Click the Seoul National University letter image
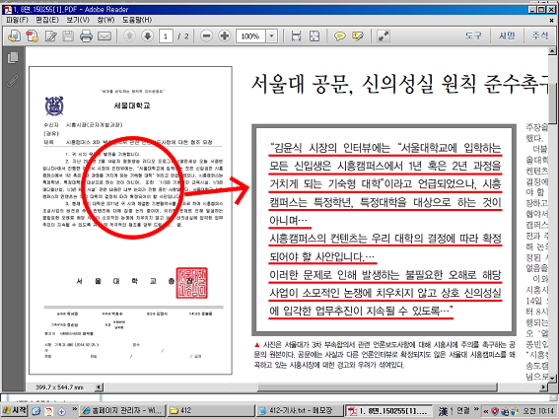The height and width of the screenshot is (419, 559). click(130, 221)
